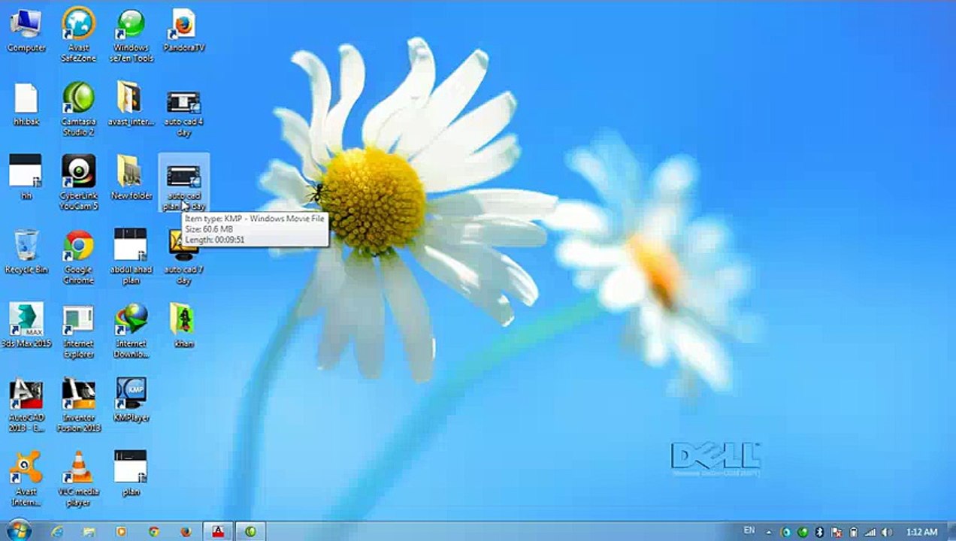Select the auto cad 4 day video

point(184,113)
